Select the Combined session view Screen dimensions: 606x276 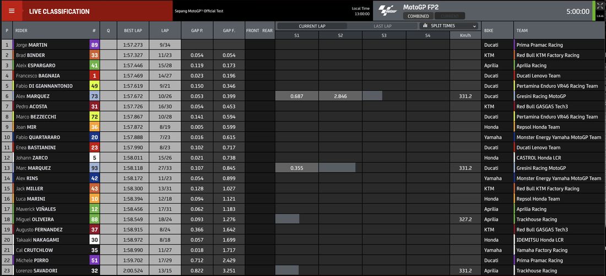click(418, 16)
